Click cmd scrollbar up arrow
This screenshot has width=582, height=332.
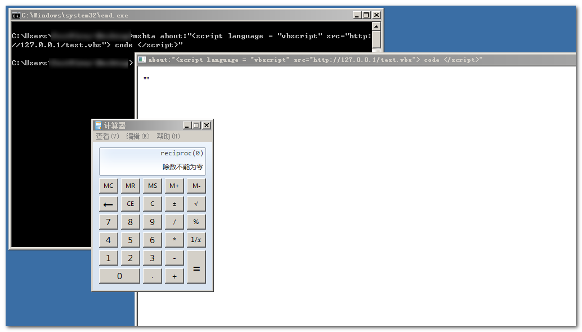coord(377,26)
